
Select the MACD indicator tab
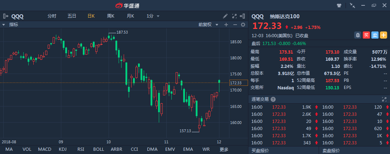coord(45,149)
